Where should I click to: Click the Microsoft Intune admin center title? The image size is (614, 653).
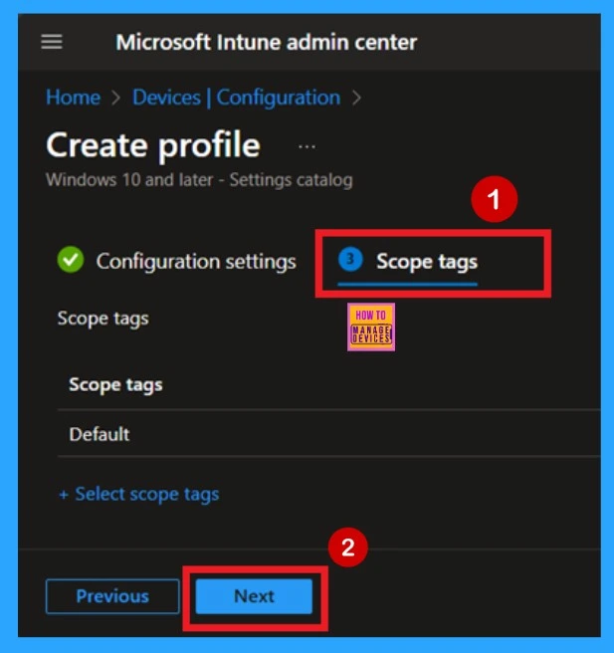[267, 43]
